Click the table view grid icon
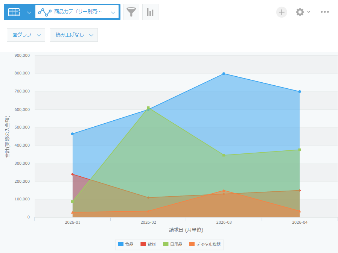 14,12
